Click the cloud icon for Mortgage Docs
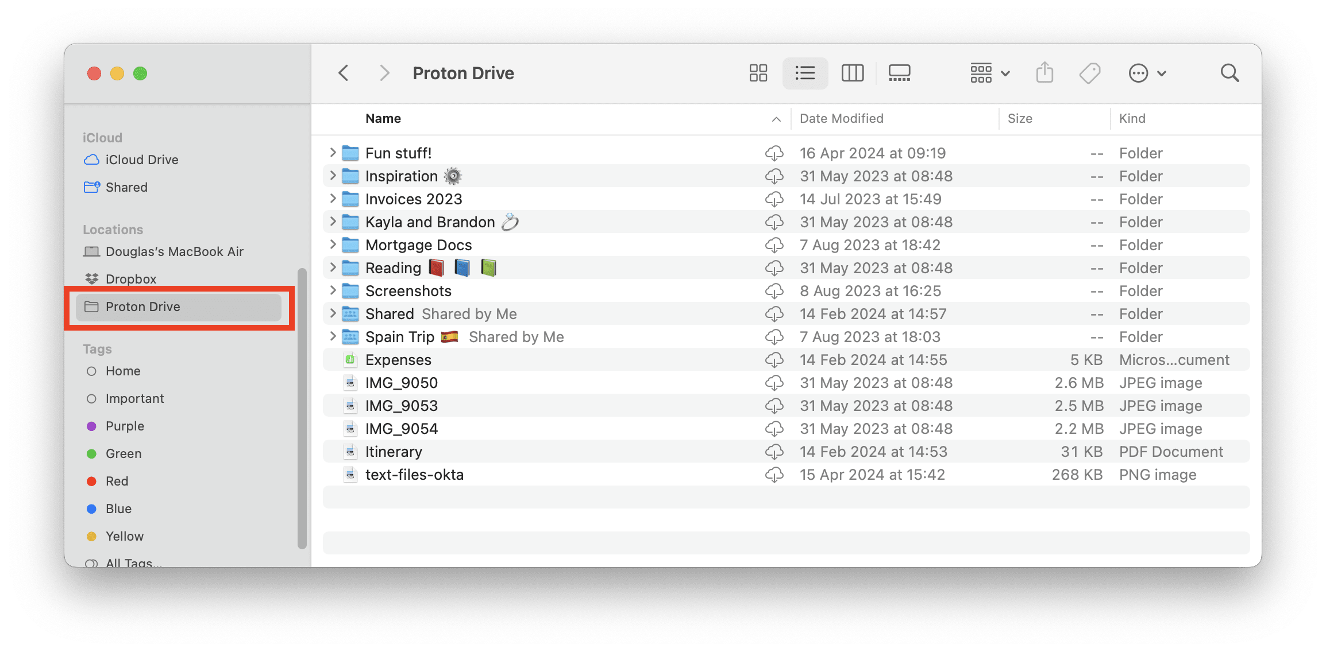Image resolution: width=1326 pixels, height=652 pixels. [774, 245]
